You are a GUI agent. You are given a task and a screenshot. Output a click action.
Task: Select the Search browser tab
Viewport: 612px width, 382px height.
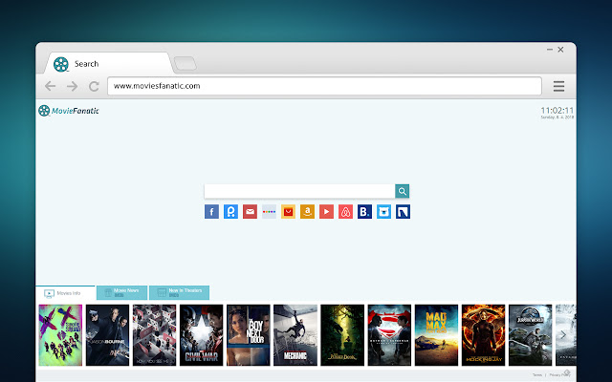108,64
